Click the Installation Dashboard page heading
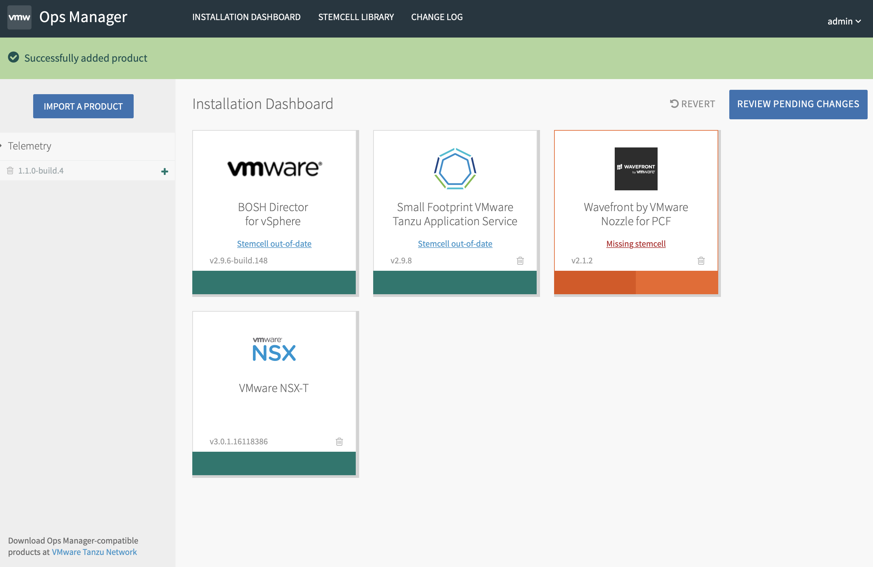873x567 pixels. (263, 104)
